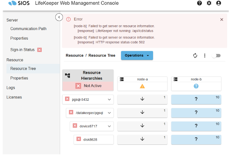This screenshot has width=233, height=155.
Task: Click the user account icon
Action: click(219, 3)
